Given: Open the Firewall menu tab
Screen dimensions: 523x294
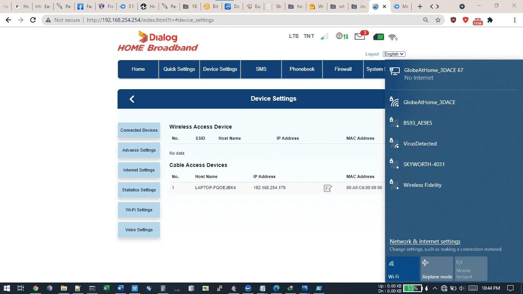Looking at the screenshot, I should (343, 69).
